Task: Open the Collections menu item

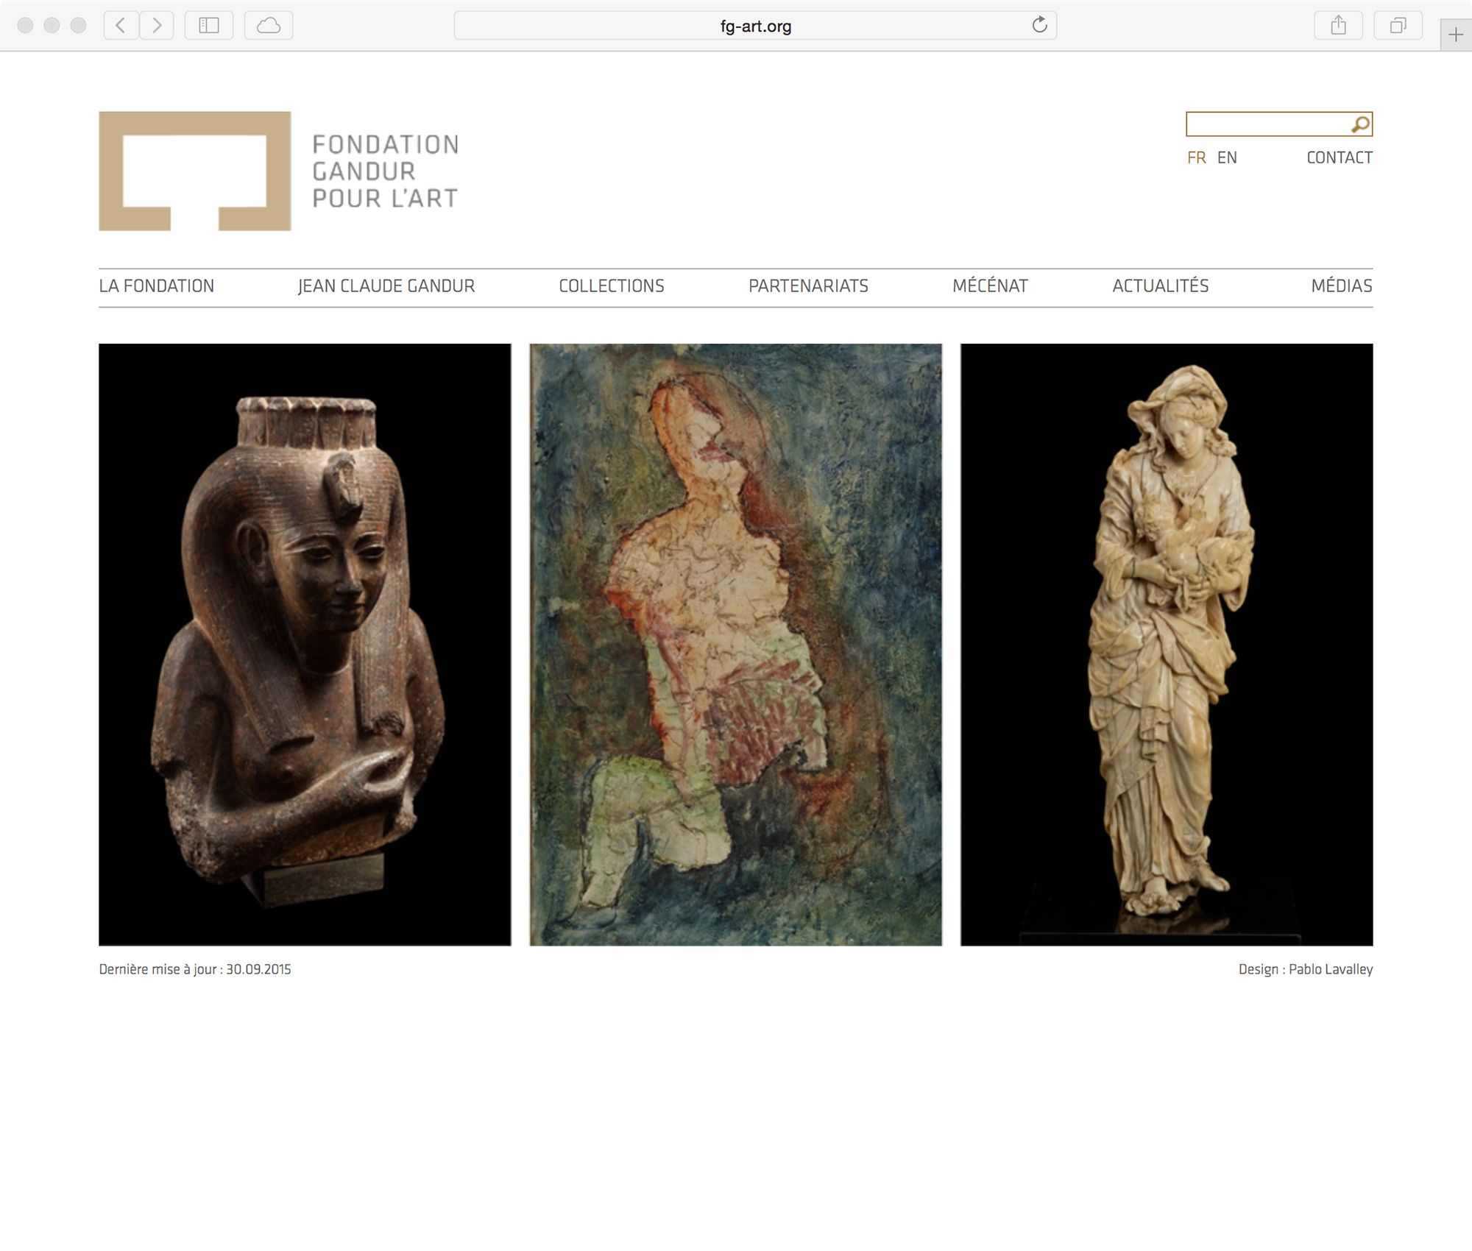Action: point(611,286)
